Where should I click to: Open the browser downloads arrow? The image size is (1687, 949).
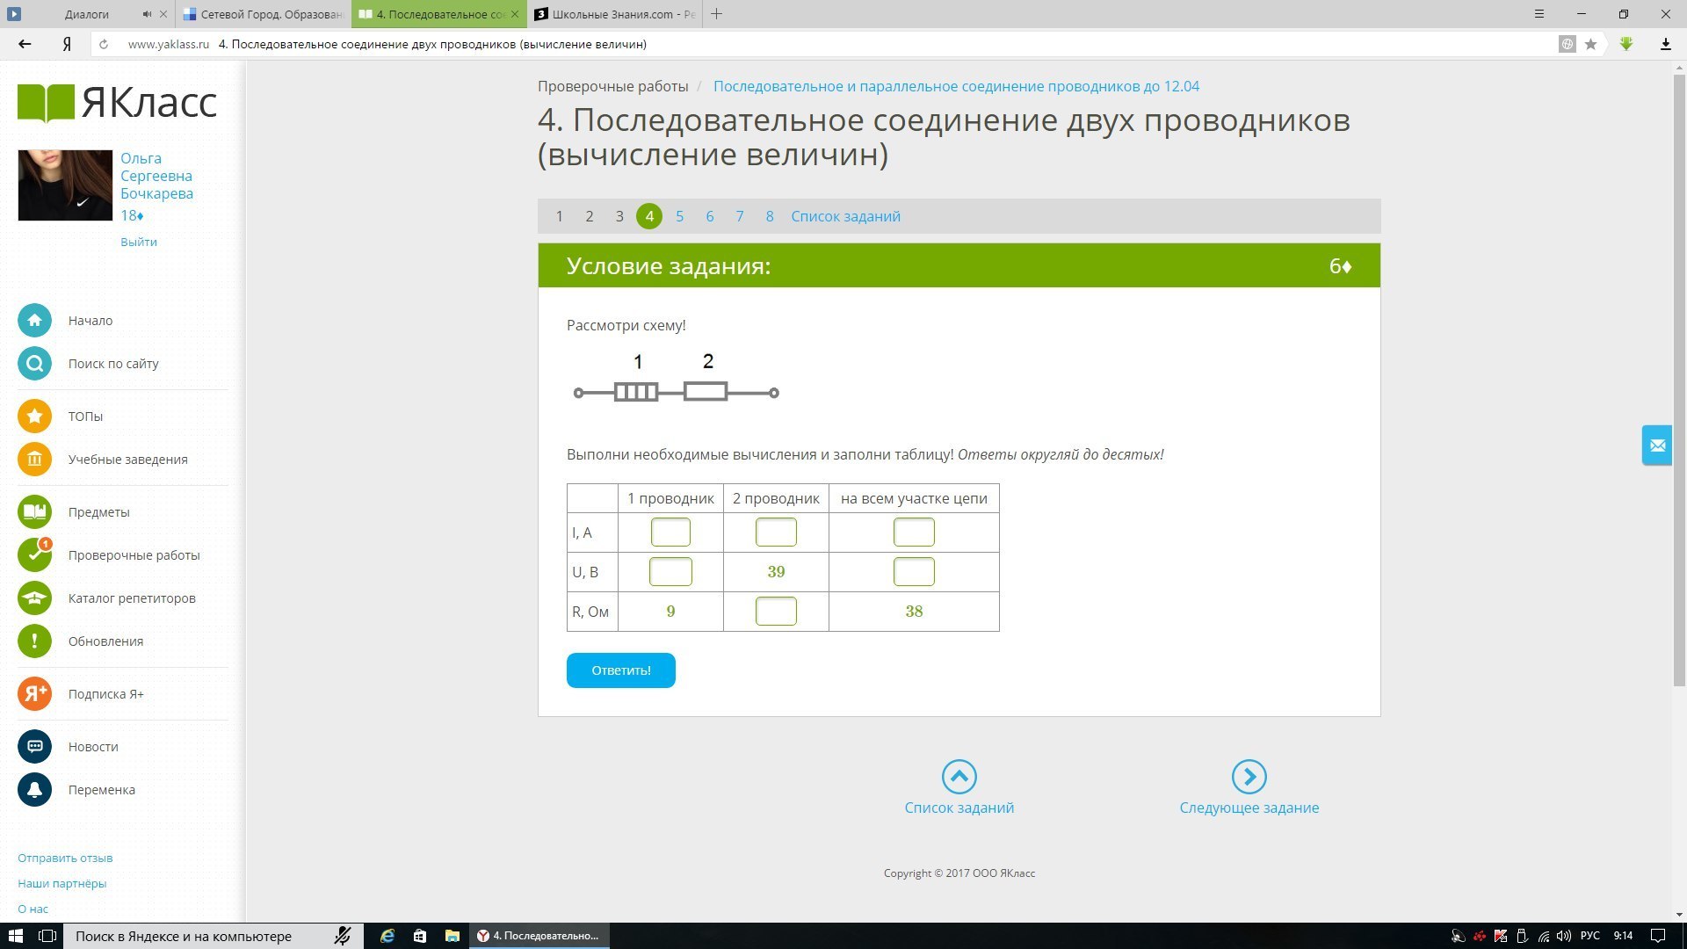tap(1665, 44)
